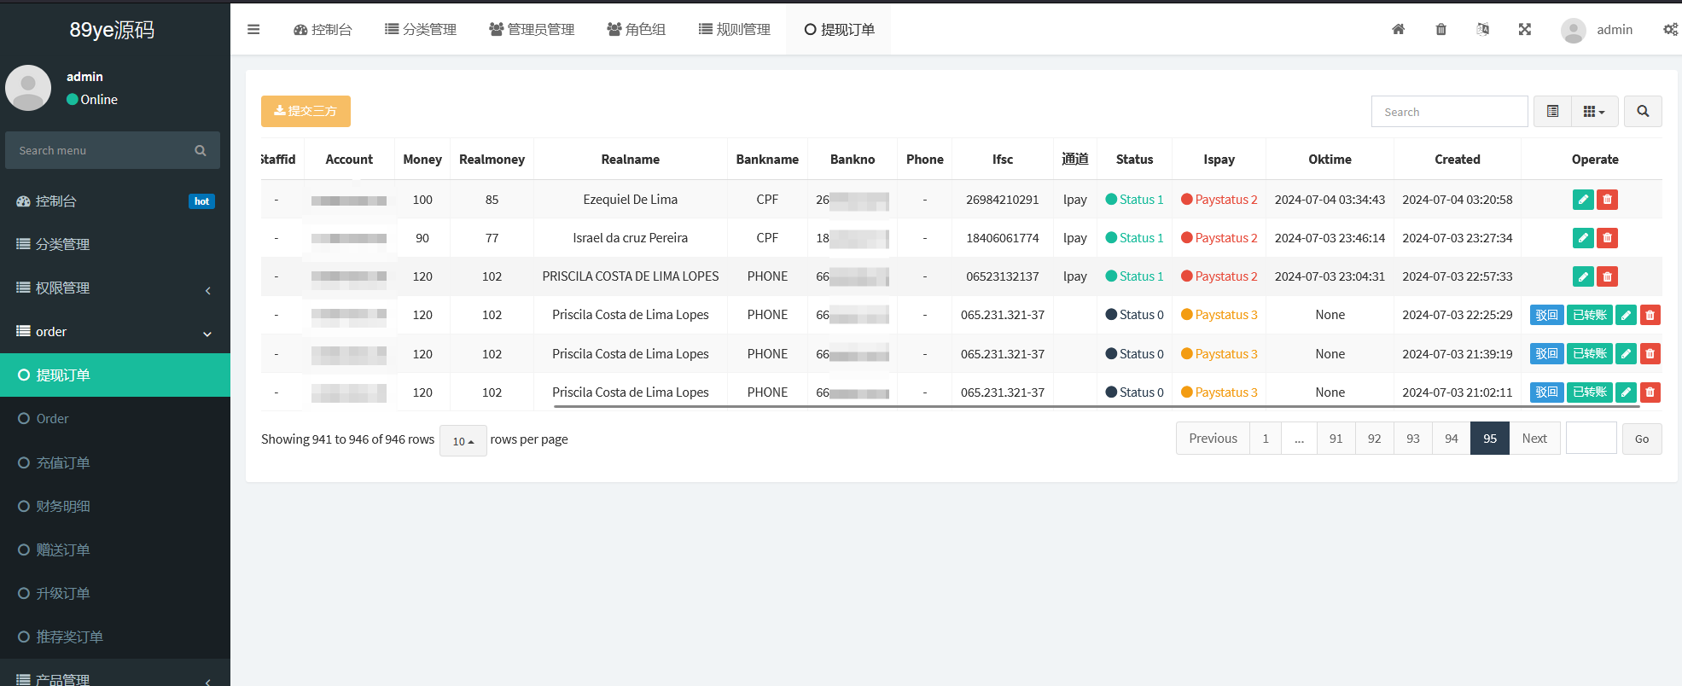Screen dimensions: 1682x686
Task: Expand the 权限管理 sidebar menu
Action: coord(115,288)
